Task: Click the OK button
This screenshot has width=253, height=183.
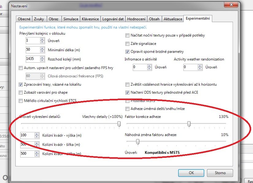Action: (x=191, y=173)
